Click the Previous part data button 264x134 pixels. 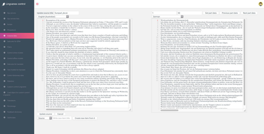230,13
